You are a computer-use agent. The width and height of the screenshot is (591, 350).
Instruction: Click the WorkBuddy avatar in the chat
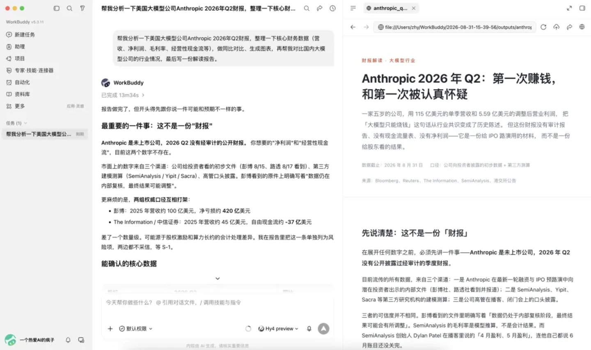tap(105, 83)
